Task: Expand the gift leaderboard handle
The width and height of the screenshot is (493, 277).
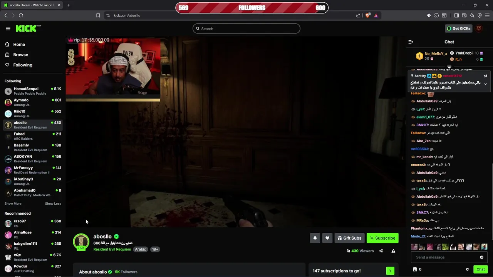Action: (449, 67)
